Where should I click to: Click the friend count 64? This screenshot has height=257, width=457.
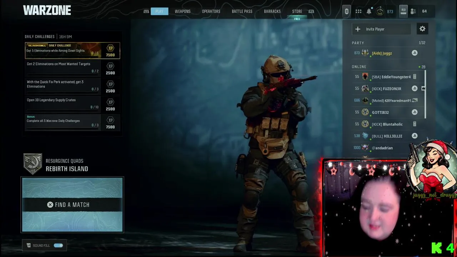(x=424, y=11)
